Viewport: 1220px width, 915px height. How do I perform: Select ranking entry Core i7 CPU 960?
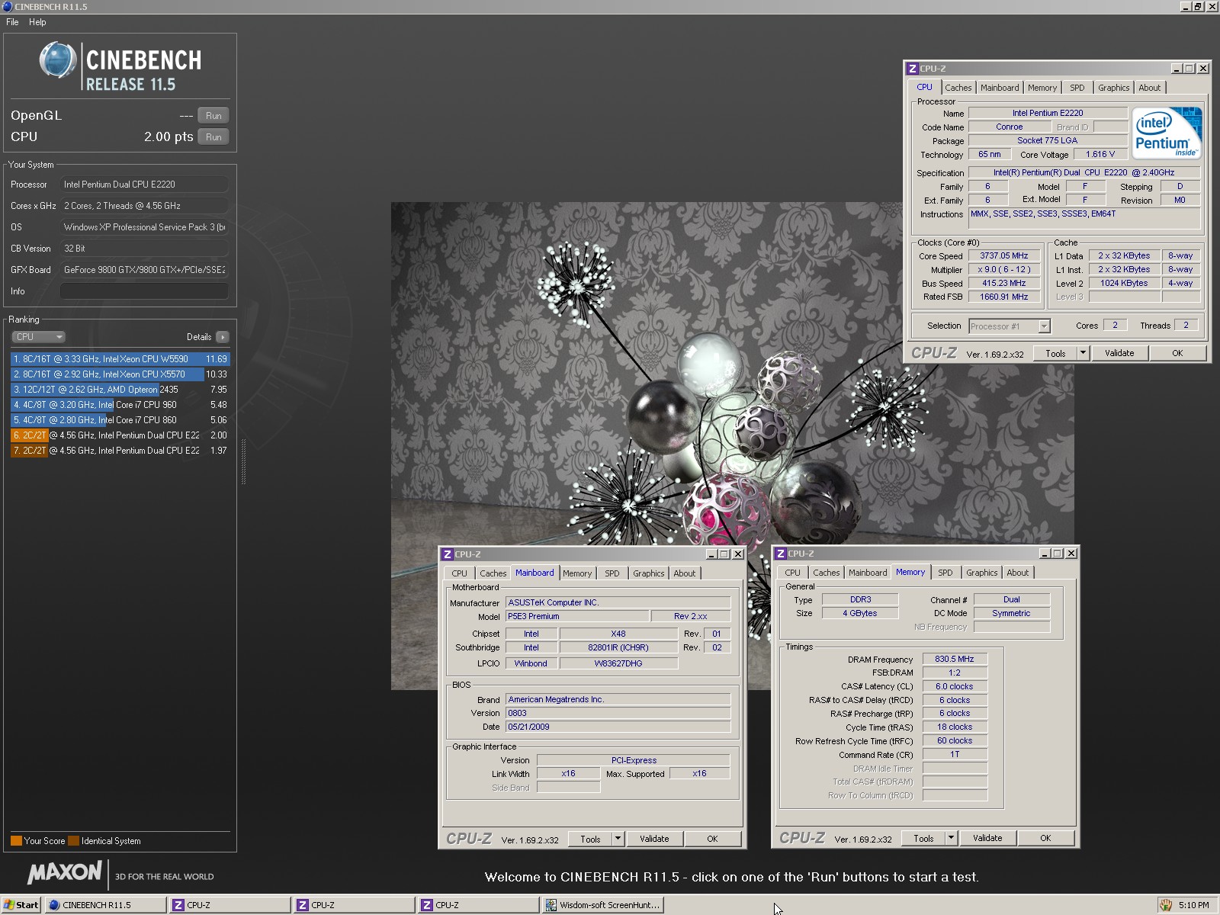point(120,405)
